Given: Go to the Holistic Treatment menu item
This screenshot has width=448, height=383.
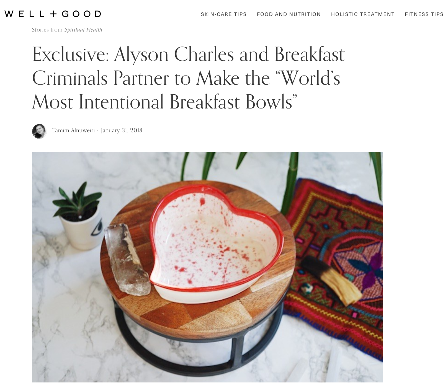Looking at the screenshot, I should [x=363, y=14].
